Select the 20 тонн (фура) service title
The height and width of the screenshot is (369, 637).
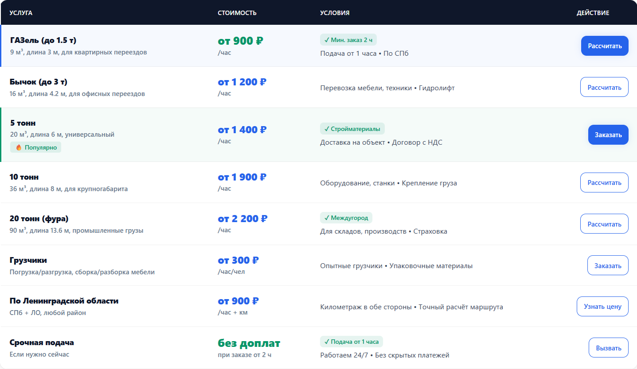tap(39, 219)
